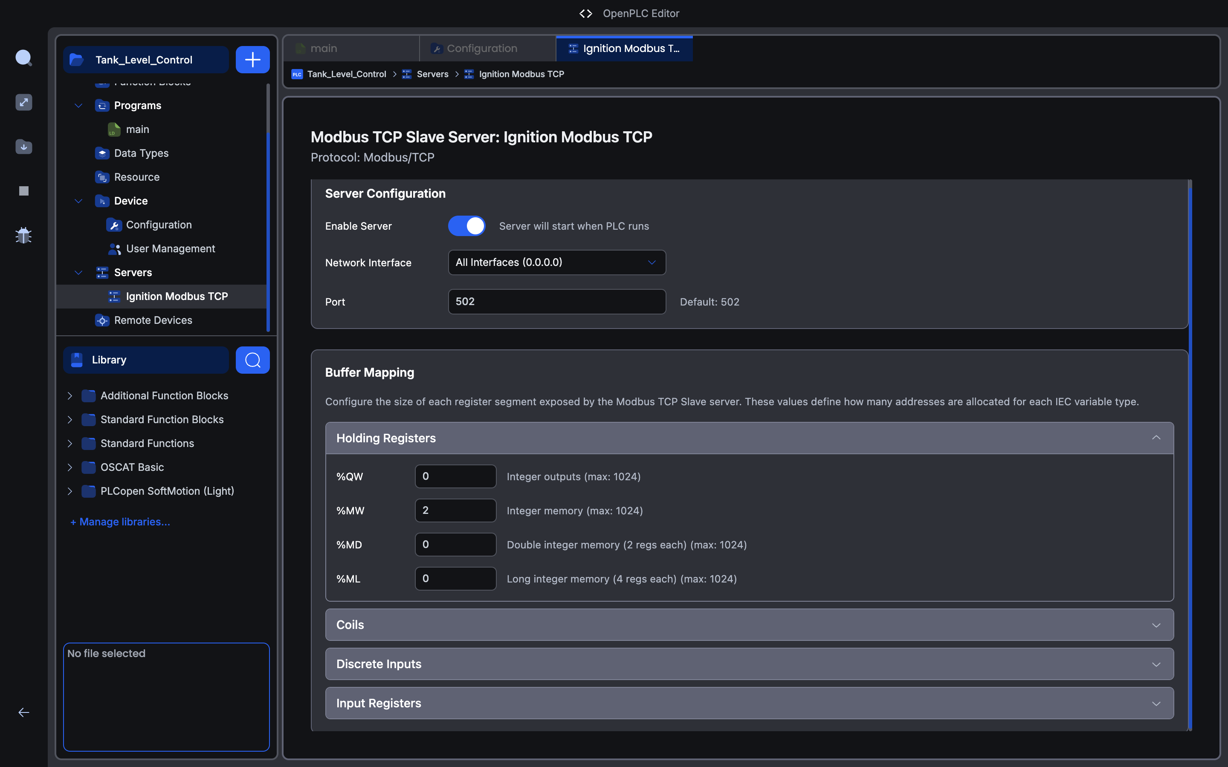
Task: Click the %MD double integer memory field
Action: click(455, 544)
